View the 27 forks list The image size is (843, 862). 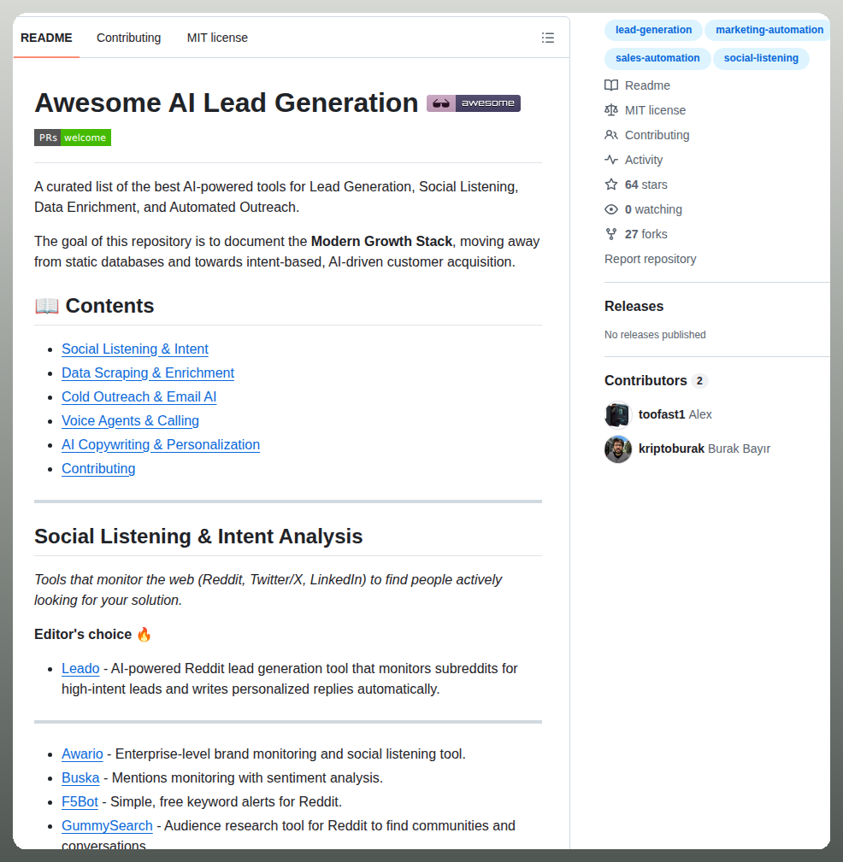click(646, 233)
